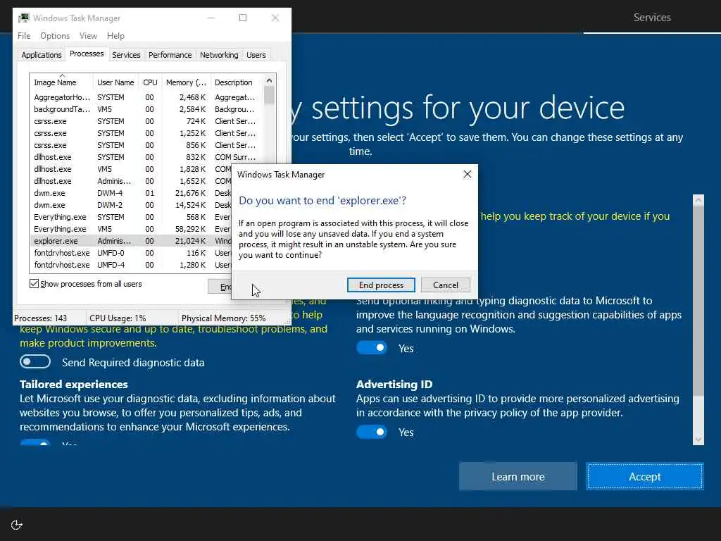
Task: Sort by Image Name column header
Action: click(62, 82)
